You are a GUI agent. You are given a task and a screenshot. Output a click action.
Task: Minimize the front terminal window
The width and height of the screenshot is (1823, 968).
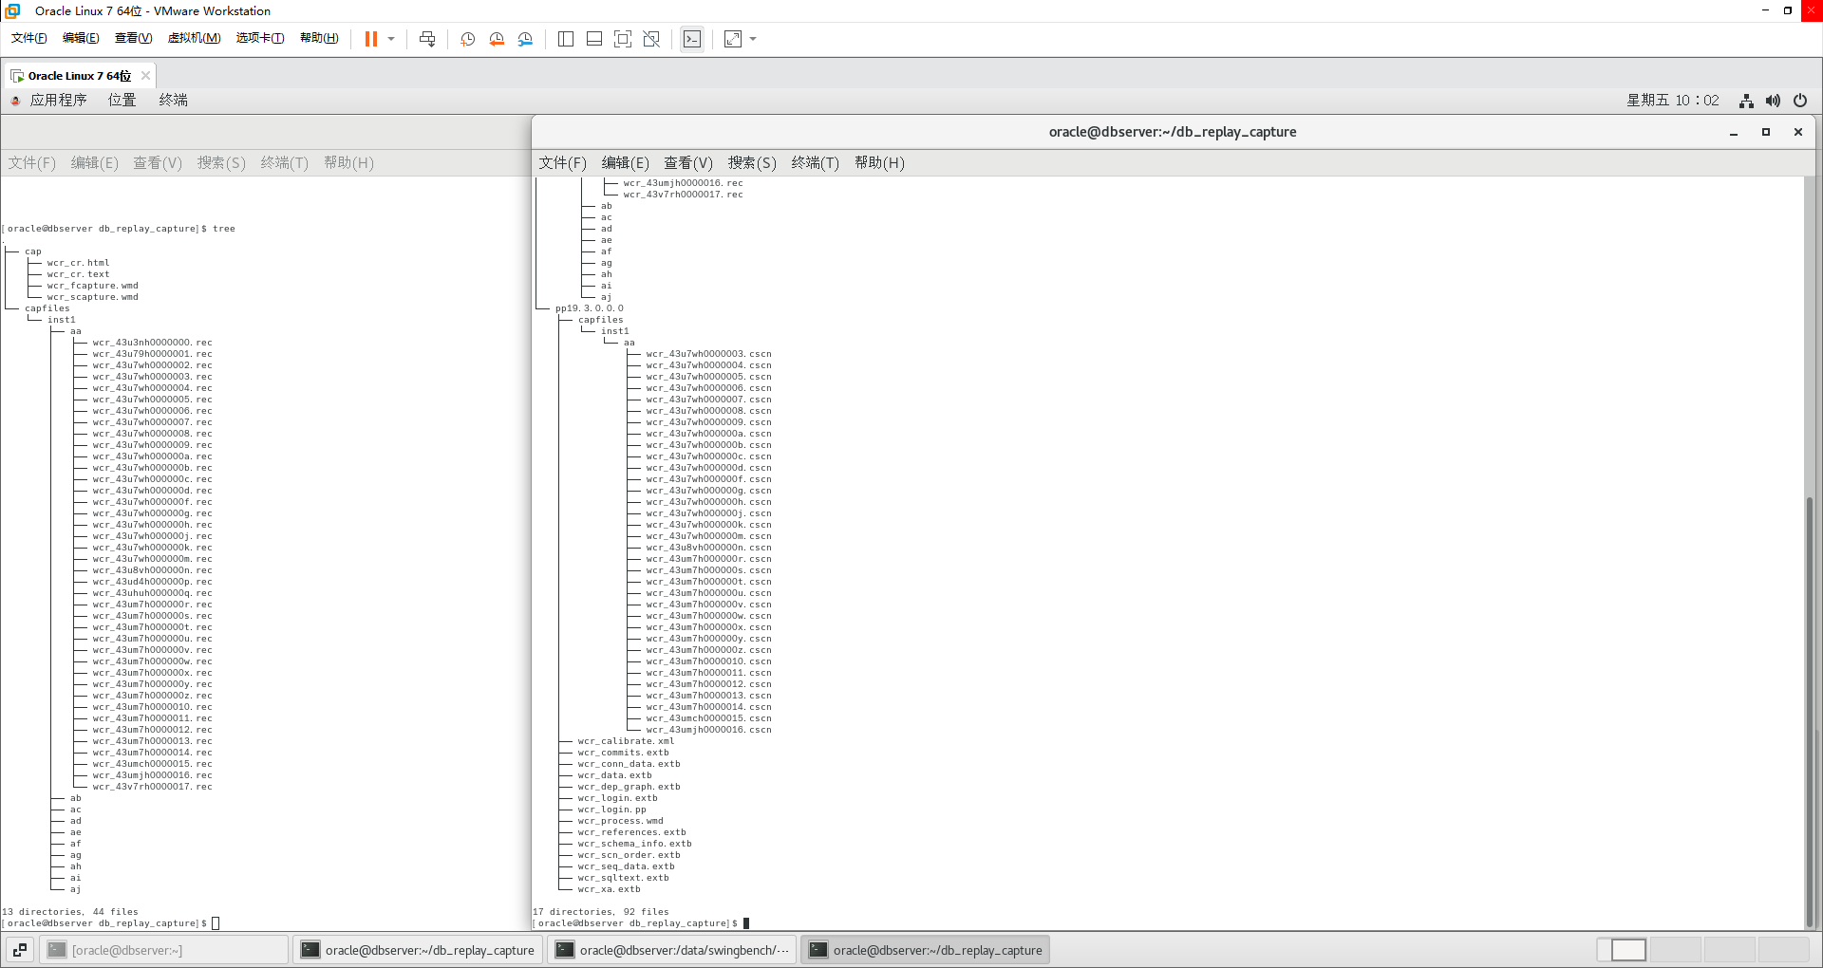coord(1734,133)
